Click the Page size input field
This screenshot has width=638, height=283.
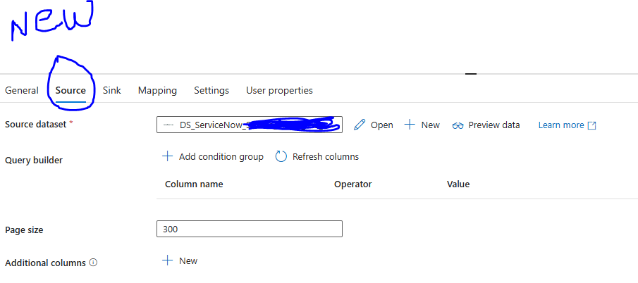(250, 229)
